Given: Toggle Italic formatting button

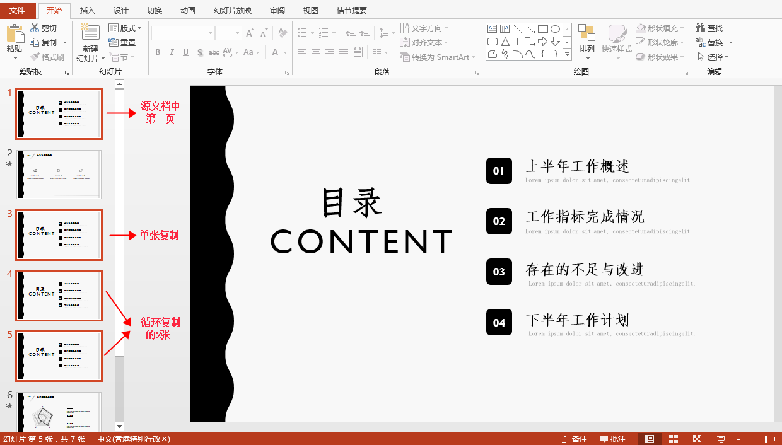Looking at the screenshot, I should click(172, 52).
